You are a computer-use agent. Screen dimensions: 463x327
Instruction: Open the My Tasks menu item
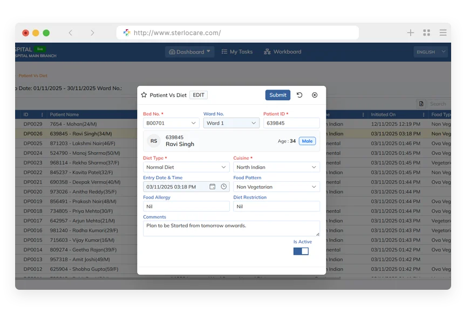click(237, 52)
